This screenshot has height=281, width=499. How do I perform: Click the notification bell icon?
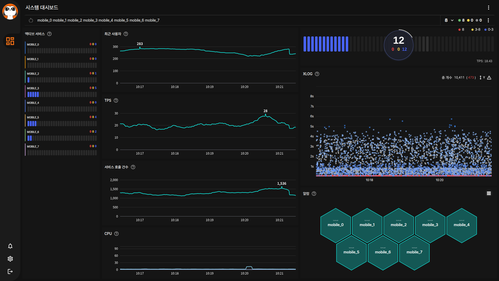tap(10, 246)
